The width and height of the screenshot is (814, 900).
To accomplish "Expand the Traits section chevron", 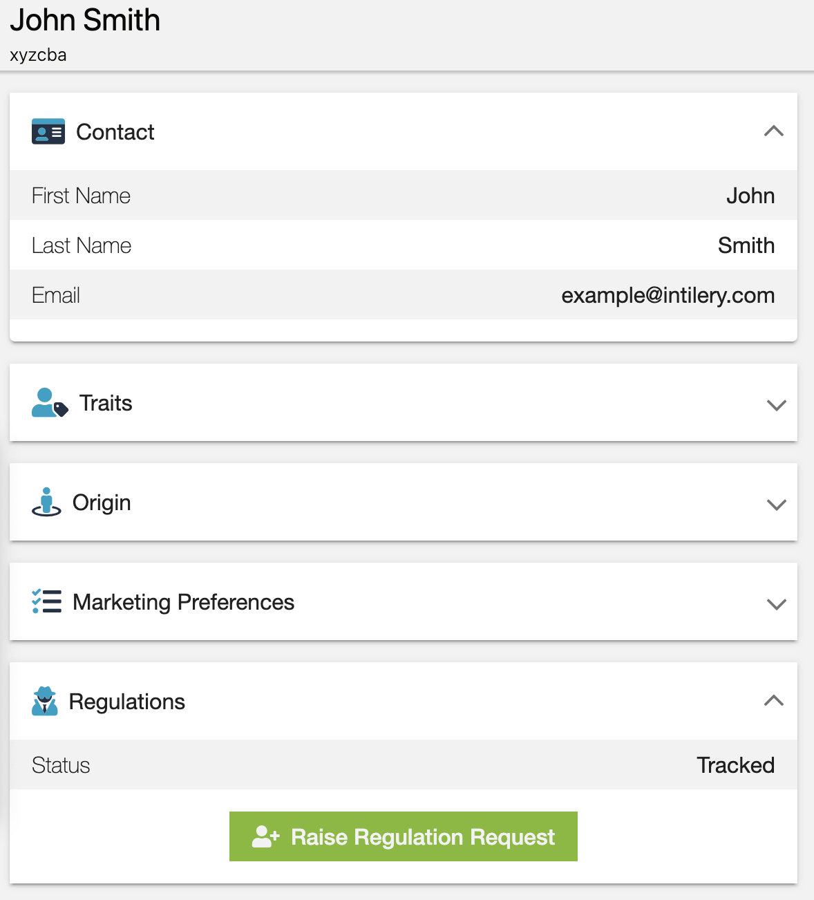I will pyautogui.click(x=777, y=405).
